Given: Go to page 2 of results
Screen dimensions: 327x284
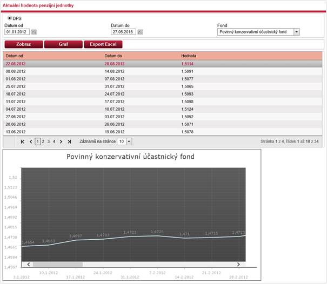Looking at the screenshot, I should tap(43, 141).
